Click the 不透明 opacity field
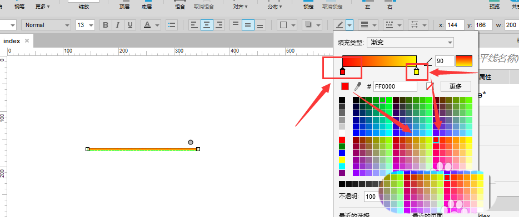This screenshot has height=217, width=519. tap(371, 197)
